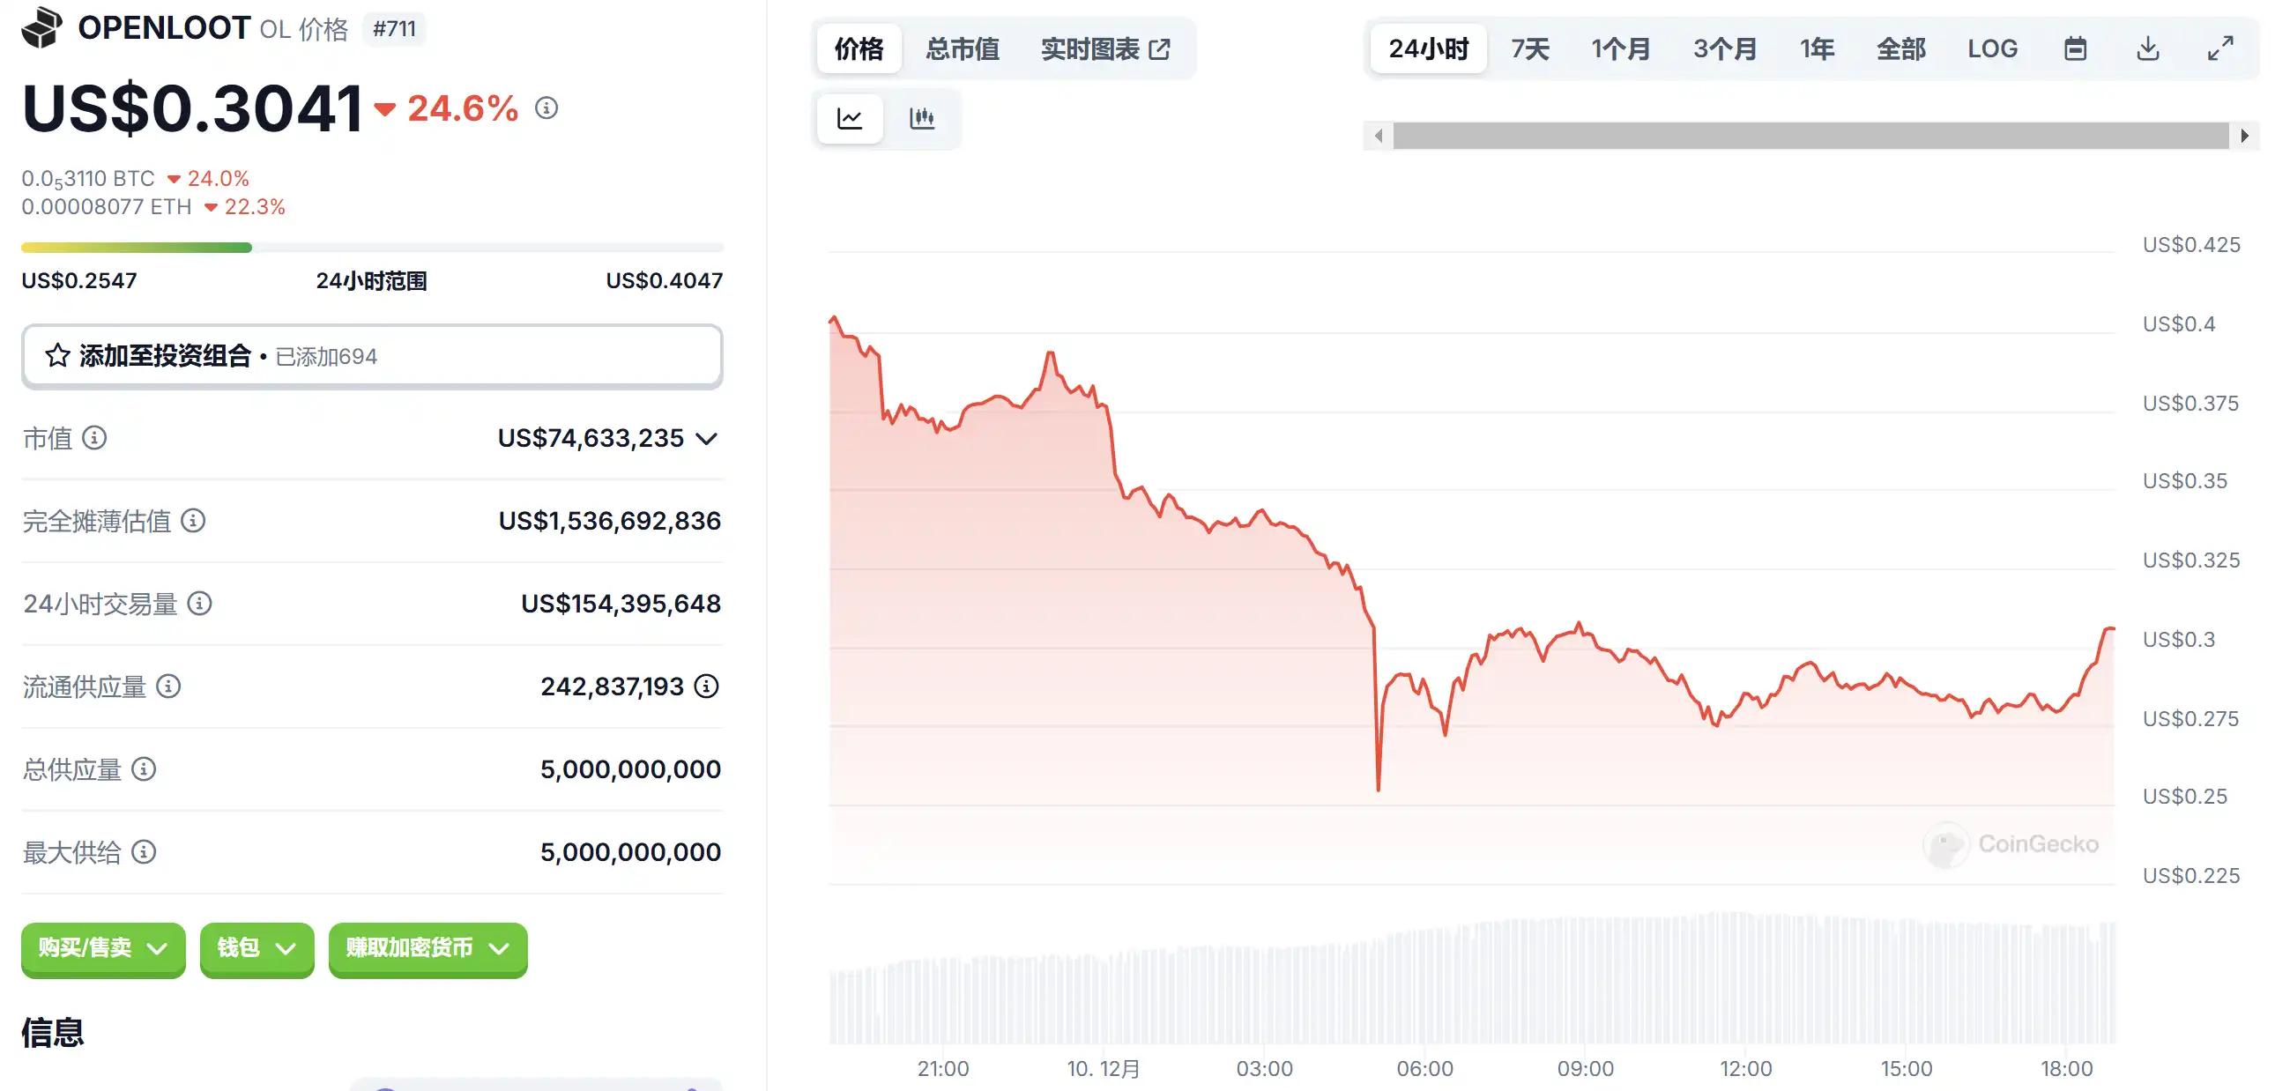Open the 实时图表 external link tab
Viewport: 2275px width, 1091px height.
coord(1104,48)
